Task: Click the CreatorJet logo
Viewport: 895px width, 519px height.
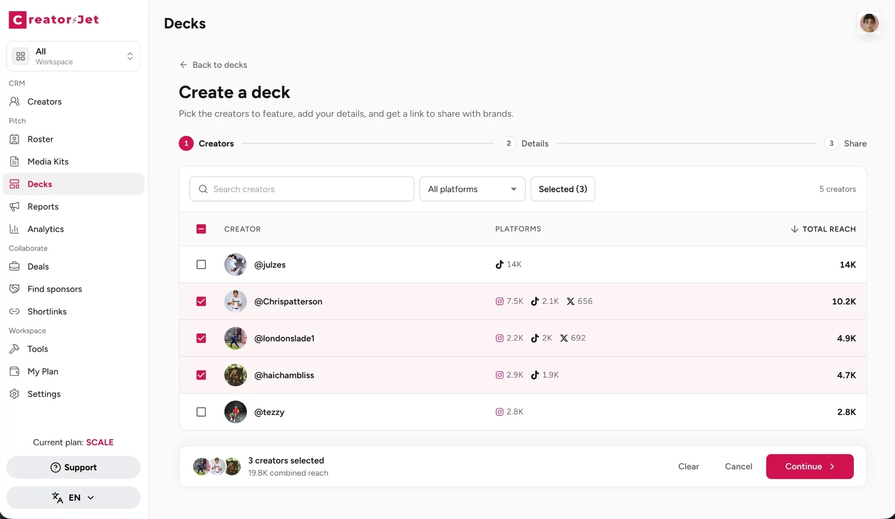Action: (x=54, y=20)
